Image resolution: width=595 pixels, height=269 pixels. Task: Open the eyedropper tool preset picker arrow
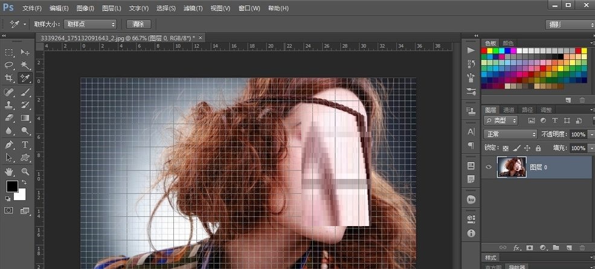[25, 24]
